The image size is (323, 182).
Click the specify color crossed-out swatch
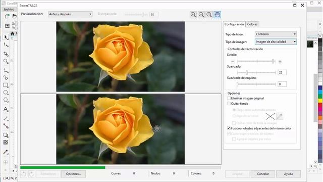[270, 116]
